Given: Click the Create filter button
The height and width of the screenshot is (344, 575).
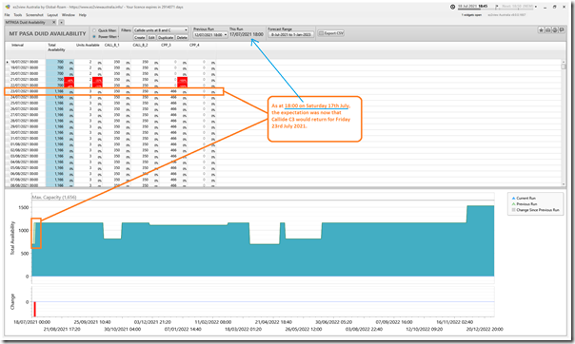Looking at the screenshot, I should point(139,37).
